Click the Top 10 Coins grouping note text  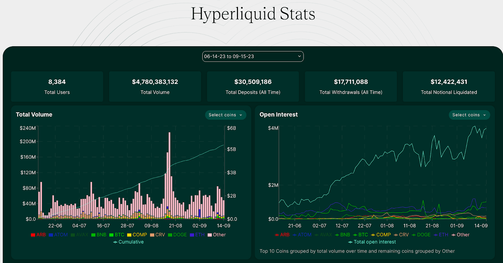pos(357,251)
